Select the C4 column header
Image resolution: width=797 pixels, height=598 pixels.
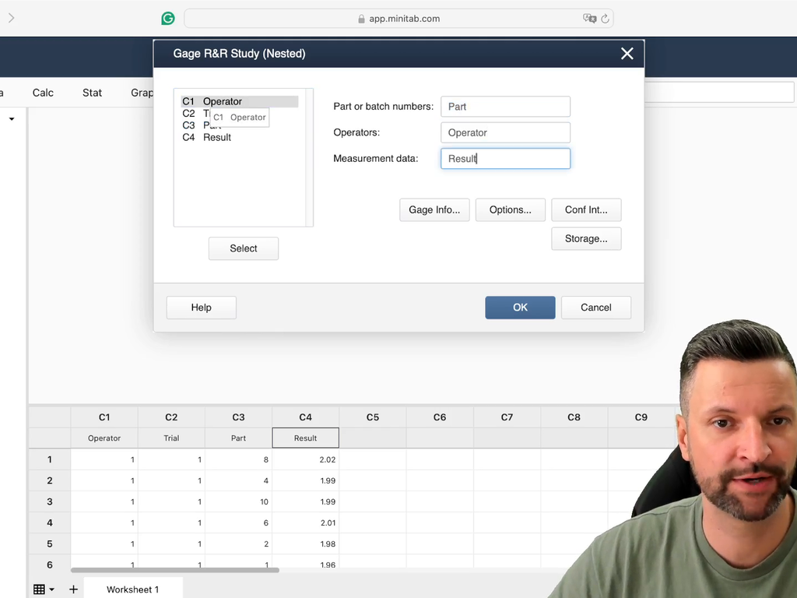pyautogui.click(x=305, y=417)
